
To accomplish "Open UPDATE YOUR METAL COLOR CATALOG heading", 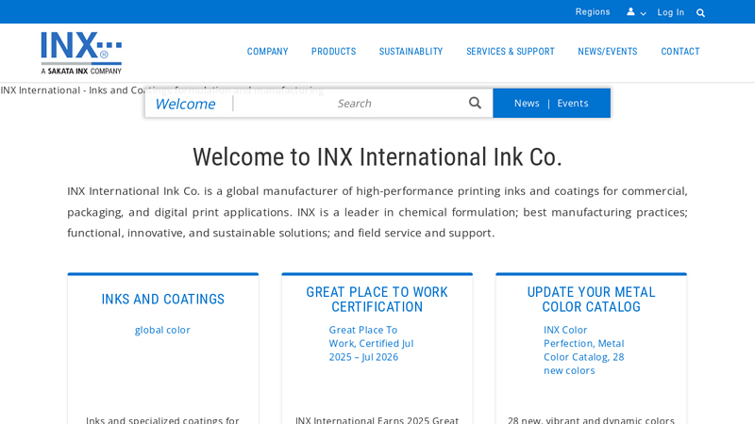I will click(591, 299).
